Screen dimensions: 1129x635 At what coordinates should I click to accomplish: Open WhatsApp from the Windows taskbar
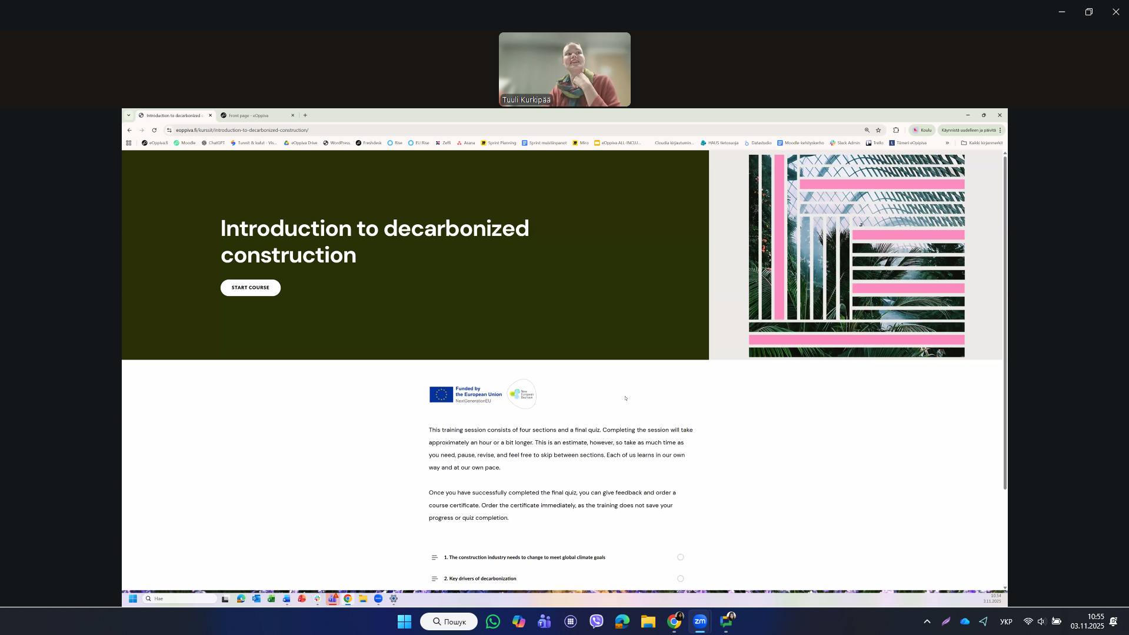[492, 621]
